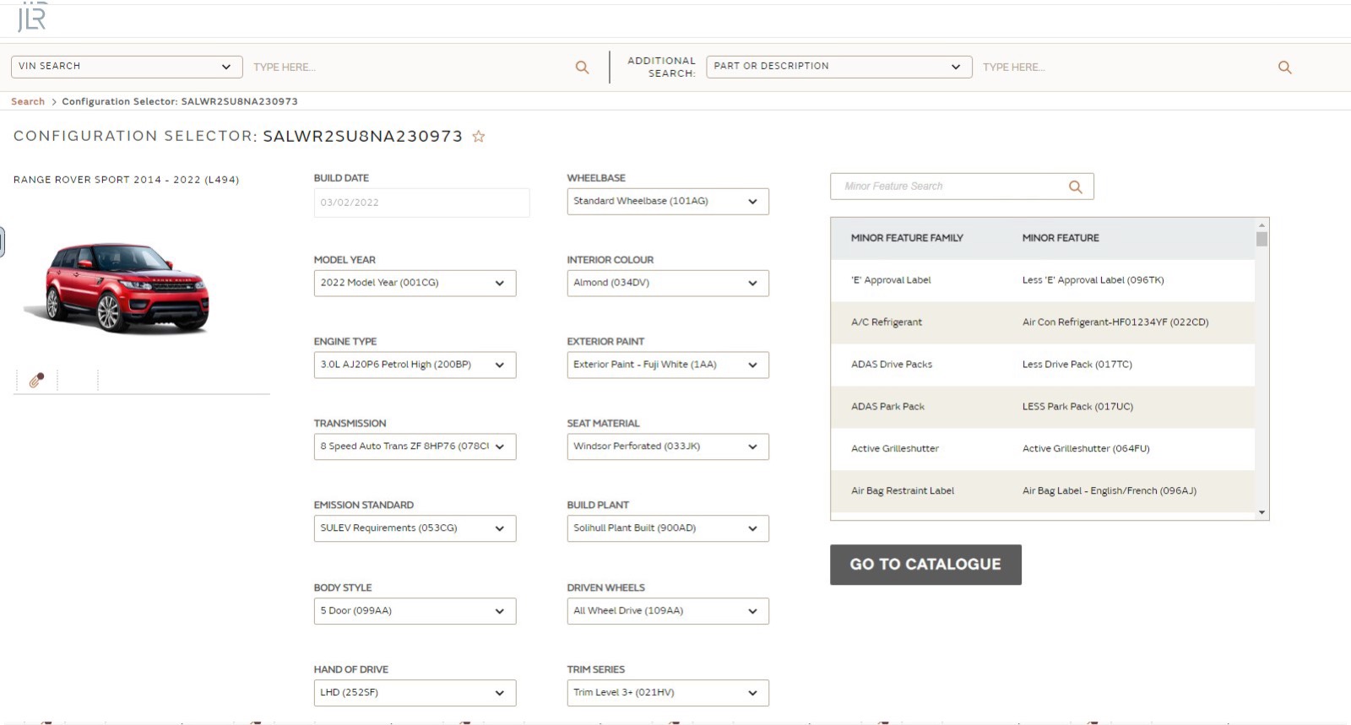This screenshot has height=725, width=1351.
Task: Focus the VIN search text field
Action: [x=410, y=68]
